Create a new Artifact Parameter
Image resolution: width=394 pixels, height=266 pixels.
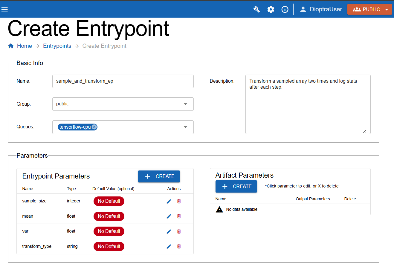click(x=236, y=187)
